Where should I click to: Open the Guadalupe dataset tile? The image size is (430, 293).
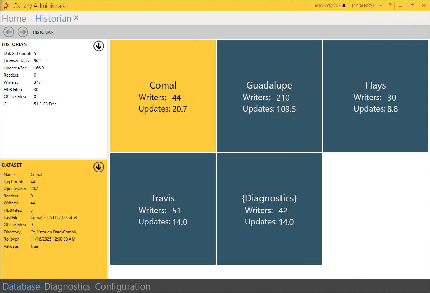(x=269, y=96)
